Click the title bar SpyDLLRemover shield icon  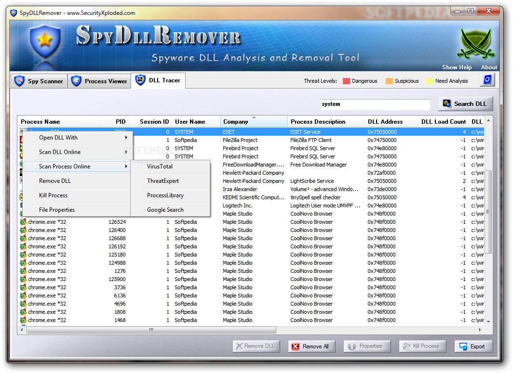(13, 13)
